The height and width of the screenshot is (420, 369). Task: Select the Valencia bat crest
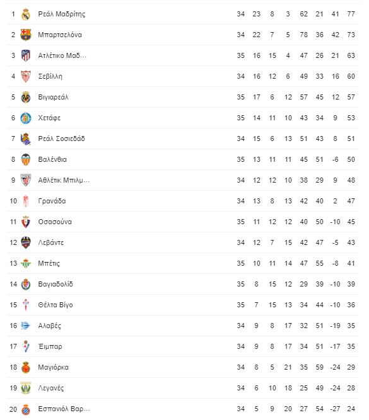[x=26, y=160]
